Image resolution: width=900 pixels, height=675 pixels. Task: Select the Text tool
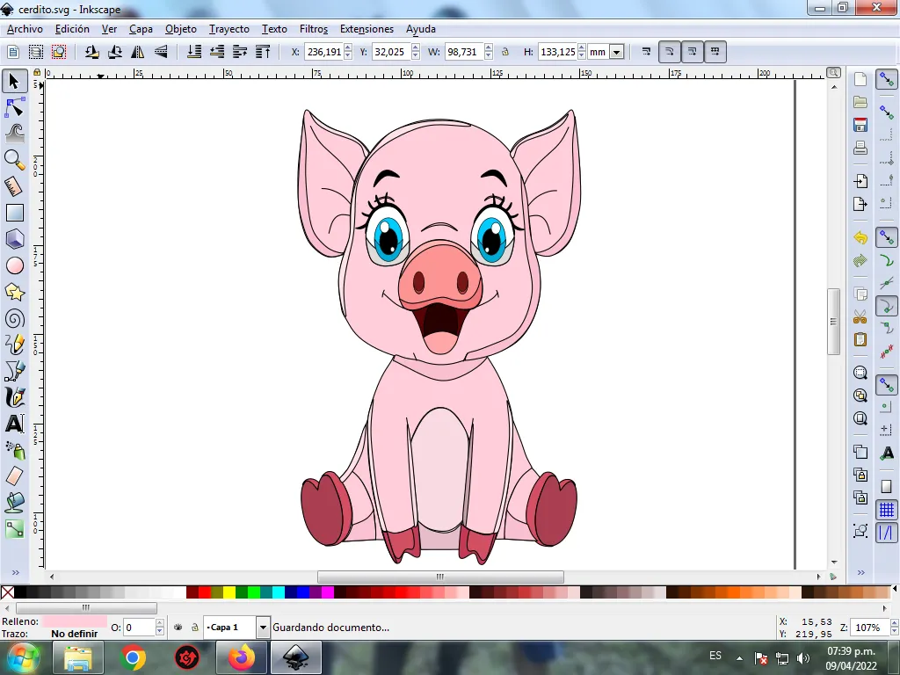coord(14,425)
